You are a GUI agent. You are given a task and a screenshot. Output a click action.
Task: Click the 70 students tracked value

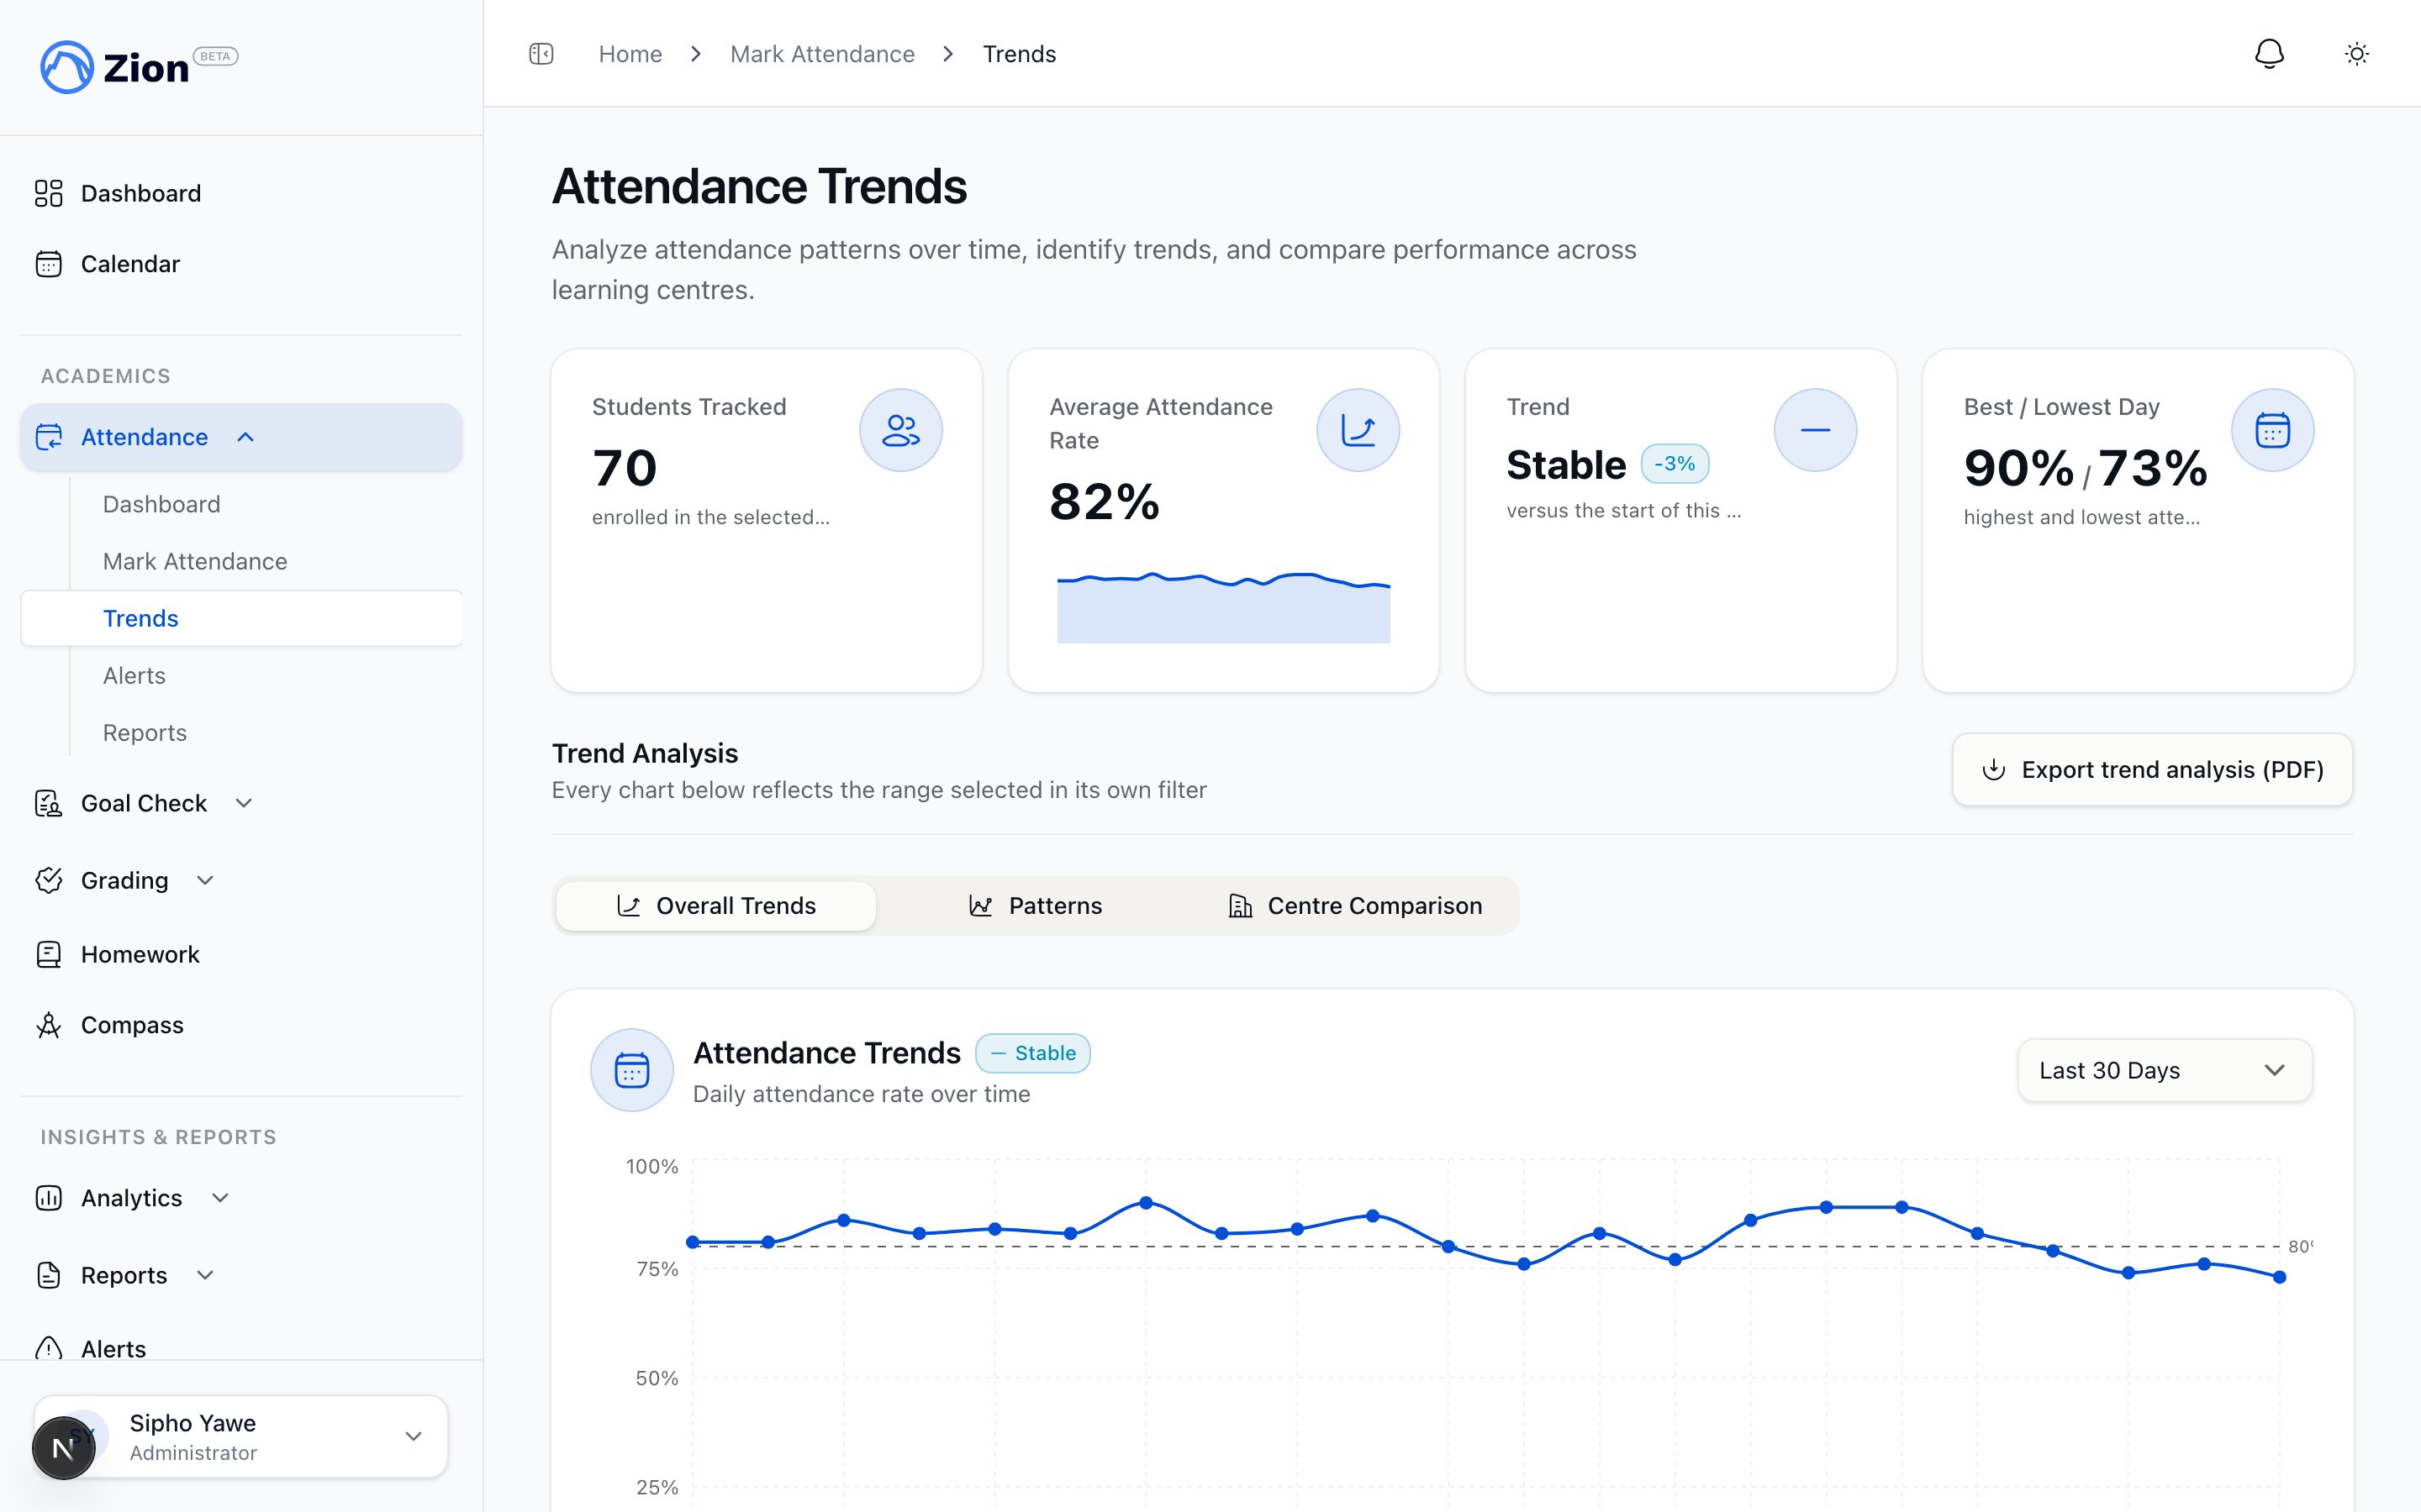[625, 468]
